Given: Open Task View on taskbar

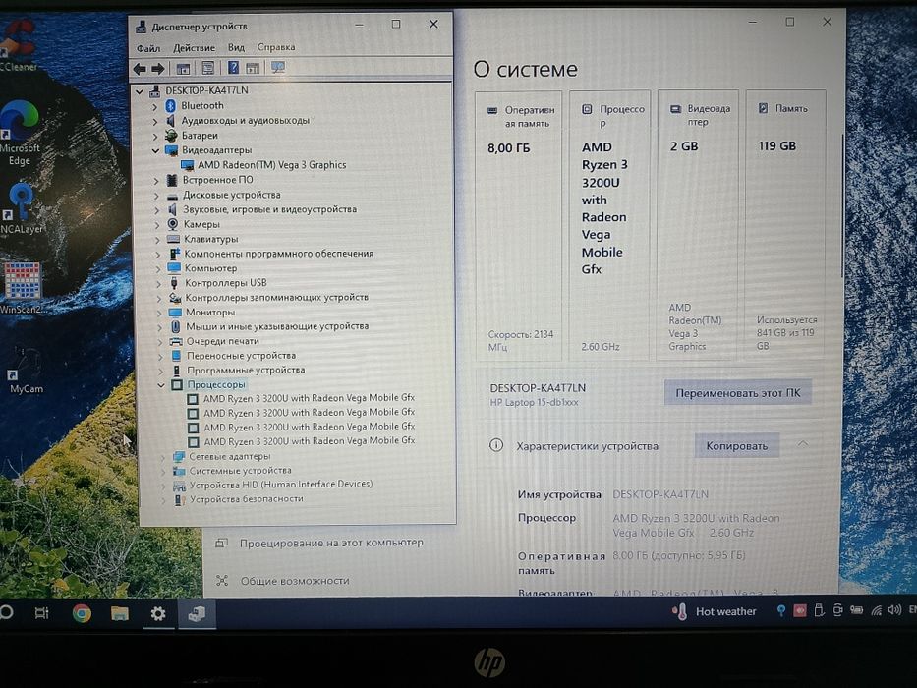Looking at the screenshot, I should [x=41, y=613].
